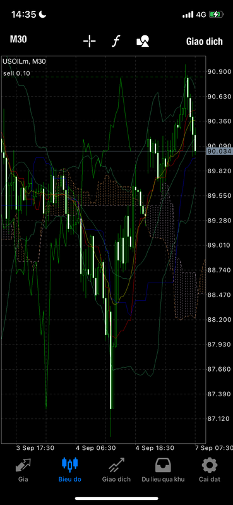233x505 pixels.
Task: Tap the 90.900 price axis label
Action: click(x=220, y=71)
